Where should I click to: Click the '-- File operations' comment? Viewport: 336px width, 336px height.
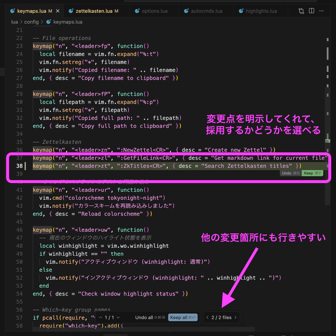point(62,38)
